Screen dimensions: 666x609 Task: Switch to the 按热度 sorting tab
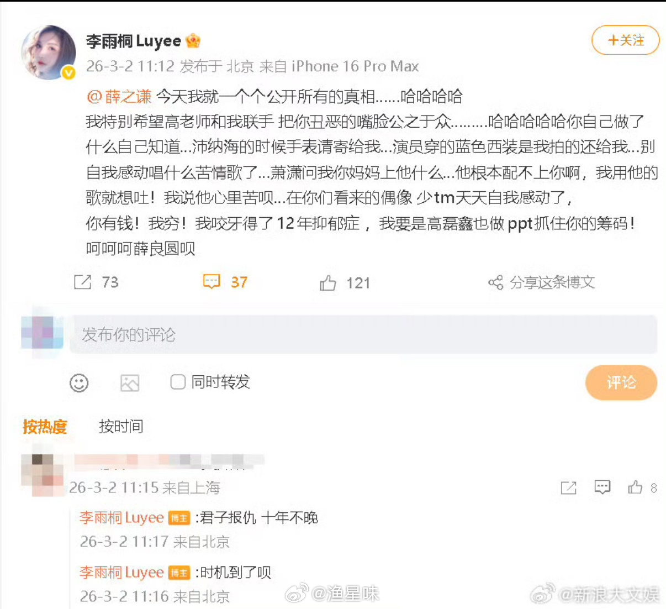45,427
